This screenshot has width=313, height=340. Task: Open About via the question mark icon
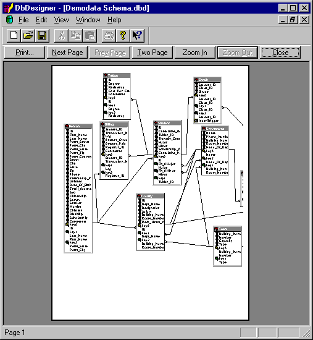(x=123, y=35)
